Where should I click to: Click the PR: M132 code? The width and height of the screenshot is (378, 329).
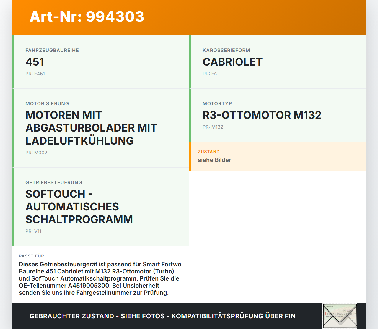pyautogui.click(x=213, y=127)
